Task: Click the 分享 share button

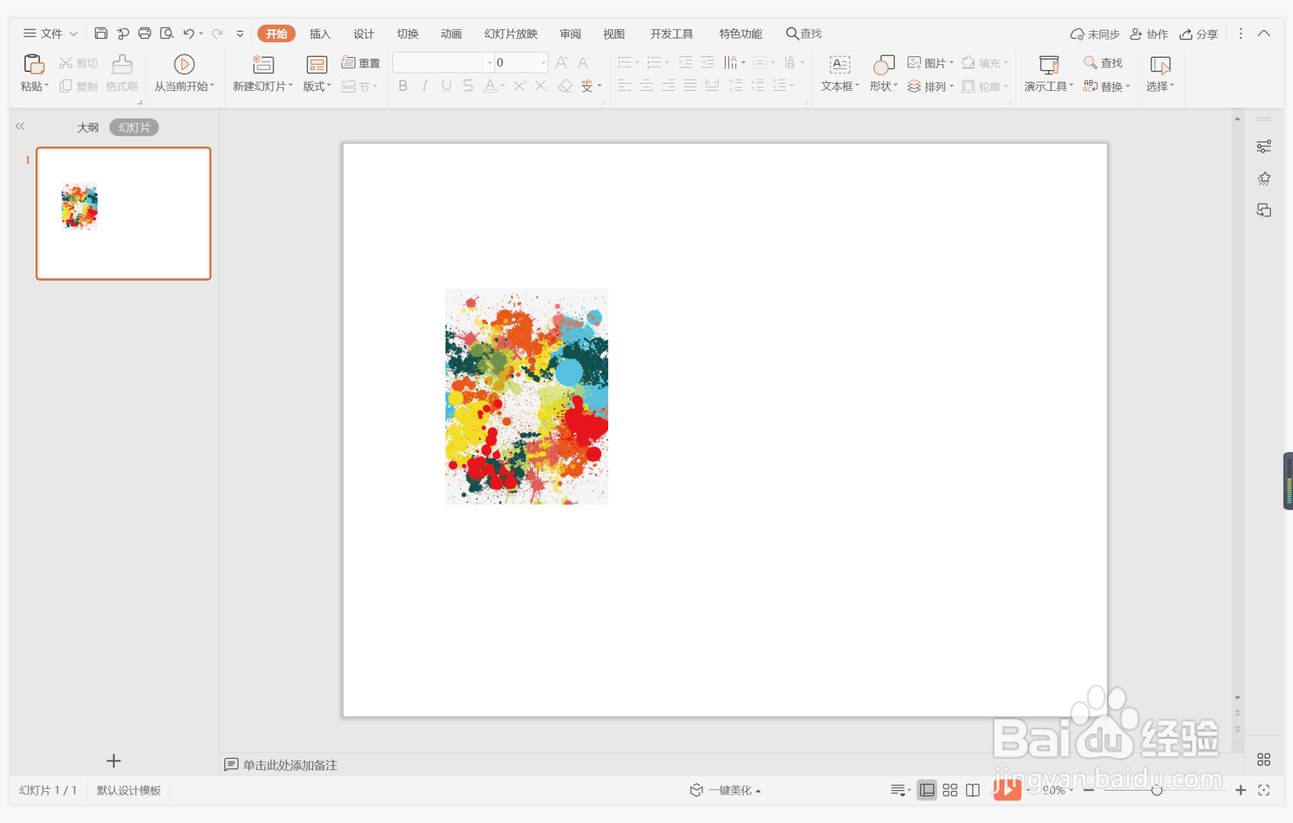Action: pyautogui.click(x=1199, y=34)
